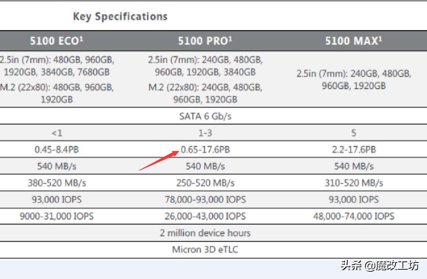This screenshot has height=279, width=427.
Task: Click the 0.45-8.4PB endurance cell
Action: point(57,150)
